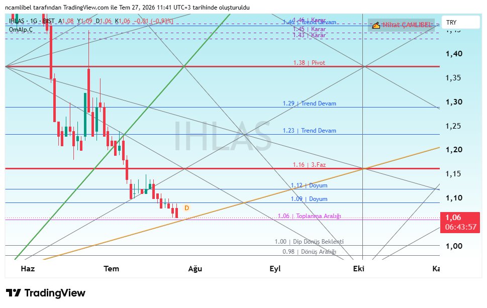The image size is (487, 308).
Task: Select the OmAlp.C indicator label
Action: (x=21, y=30)
